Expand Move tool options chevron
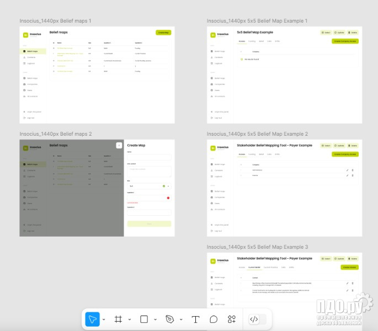Screen dimensions: 378x331 point(104,319)
